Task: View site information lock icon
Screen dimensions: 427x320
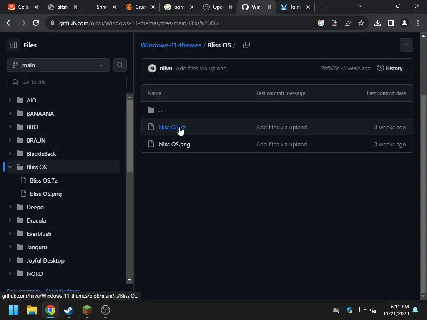Action: click(x=53, y=23)
